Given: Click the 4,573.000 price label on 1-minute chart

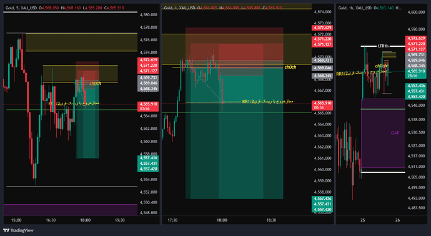Looking at the screenshot, I should pos(322,23).
